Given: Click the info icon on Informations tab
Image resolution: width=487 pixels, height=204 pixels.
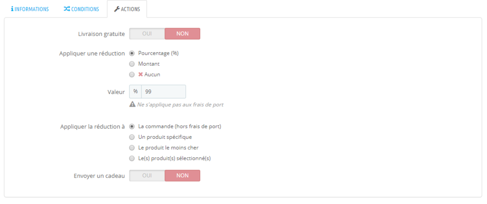Looking at the screenshot, I should coord(12,9).
